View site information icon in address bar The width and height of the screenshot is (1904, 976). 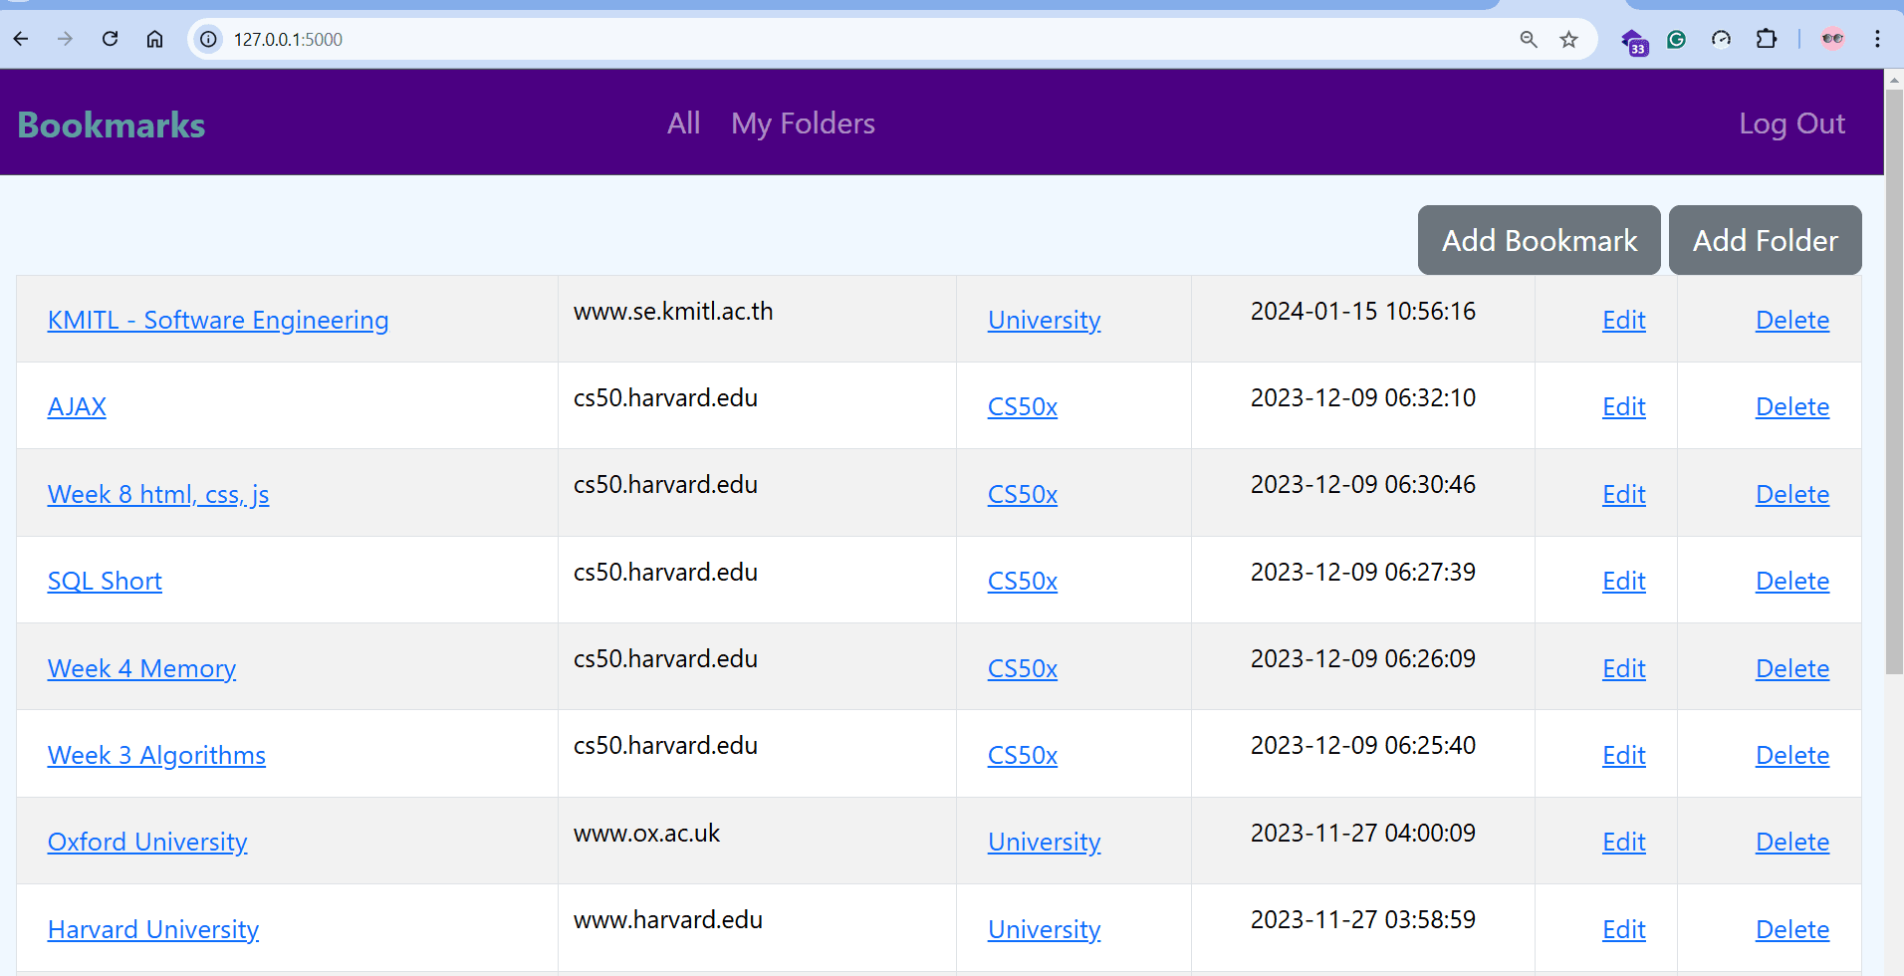pos(208,39)
